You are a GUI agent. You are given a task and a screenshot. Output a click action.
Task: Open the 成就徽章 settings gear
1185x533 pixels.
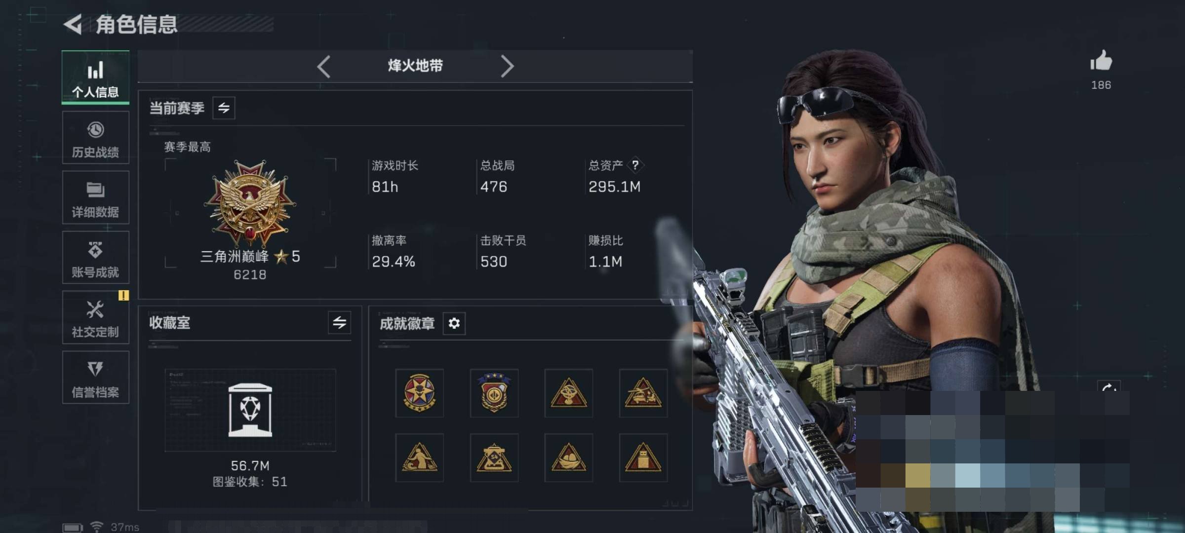[x=454, y=323]
